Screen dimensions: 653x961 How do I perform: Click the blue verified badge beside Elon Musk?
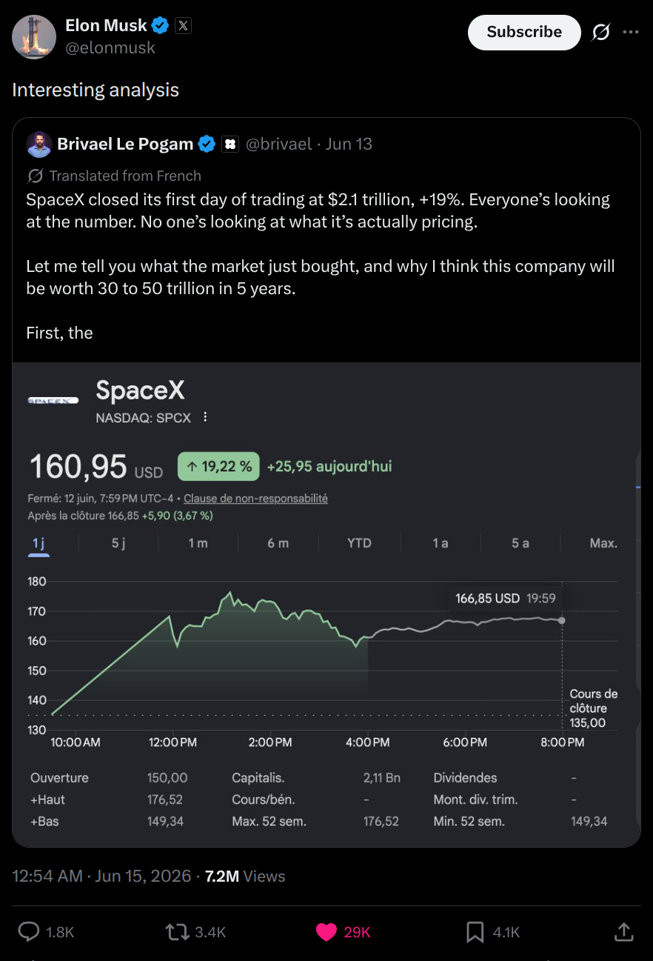160,26
